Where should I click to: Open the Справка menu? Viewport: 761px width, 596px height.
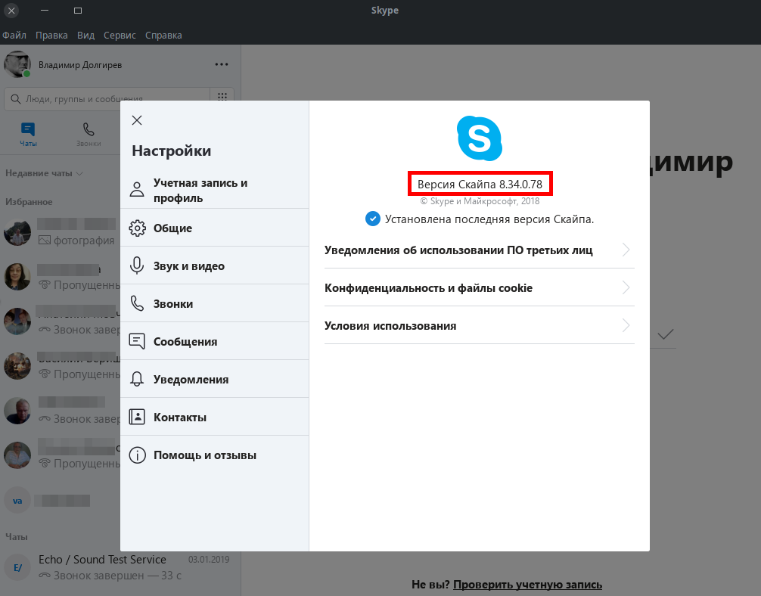163,35
